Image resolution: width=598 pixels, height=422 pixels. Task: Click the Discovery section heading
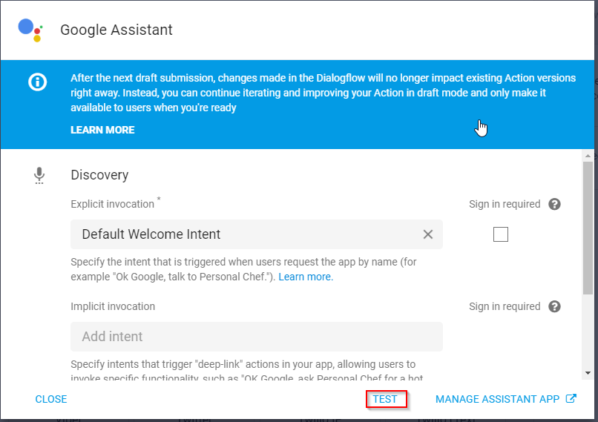99,175
